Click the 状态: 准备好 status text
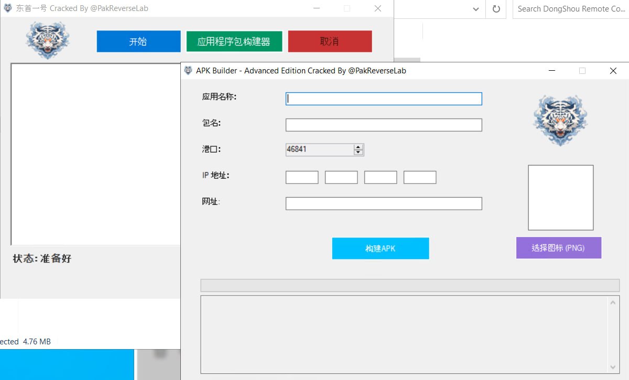The image size is (629, 380). click(x=42, y=258)
